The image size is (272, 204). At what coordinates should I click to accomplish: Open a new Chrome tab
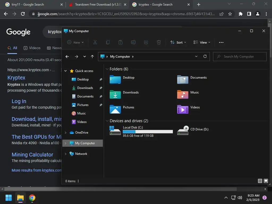[199, 5]
